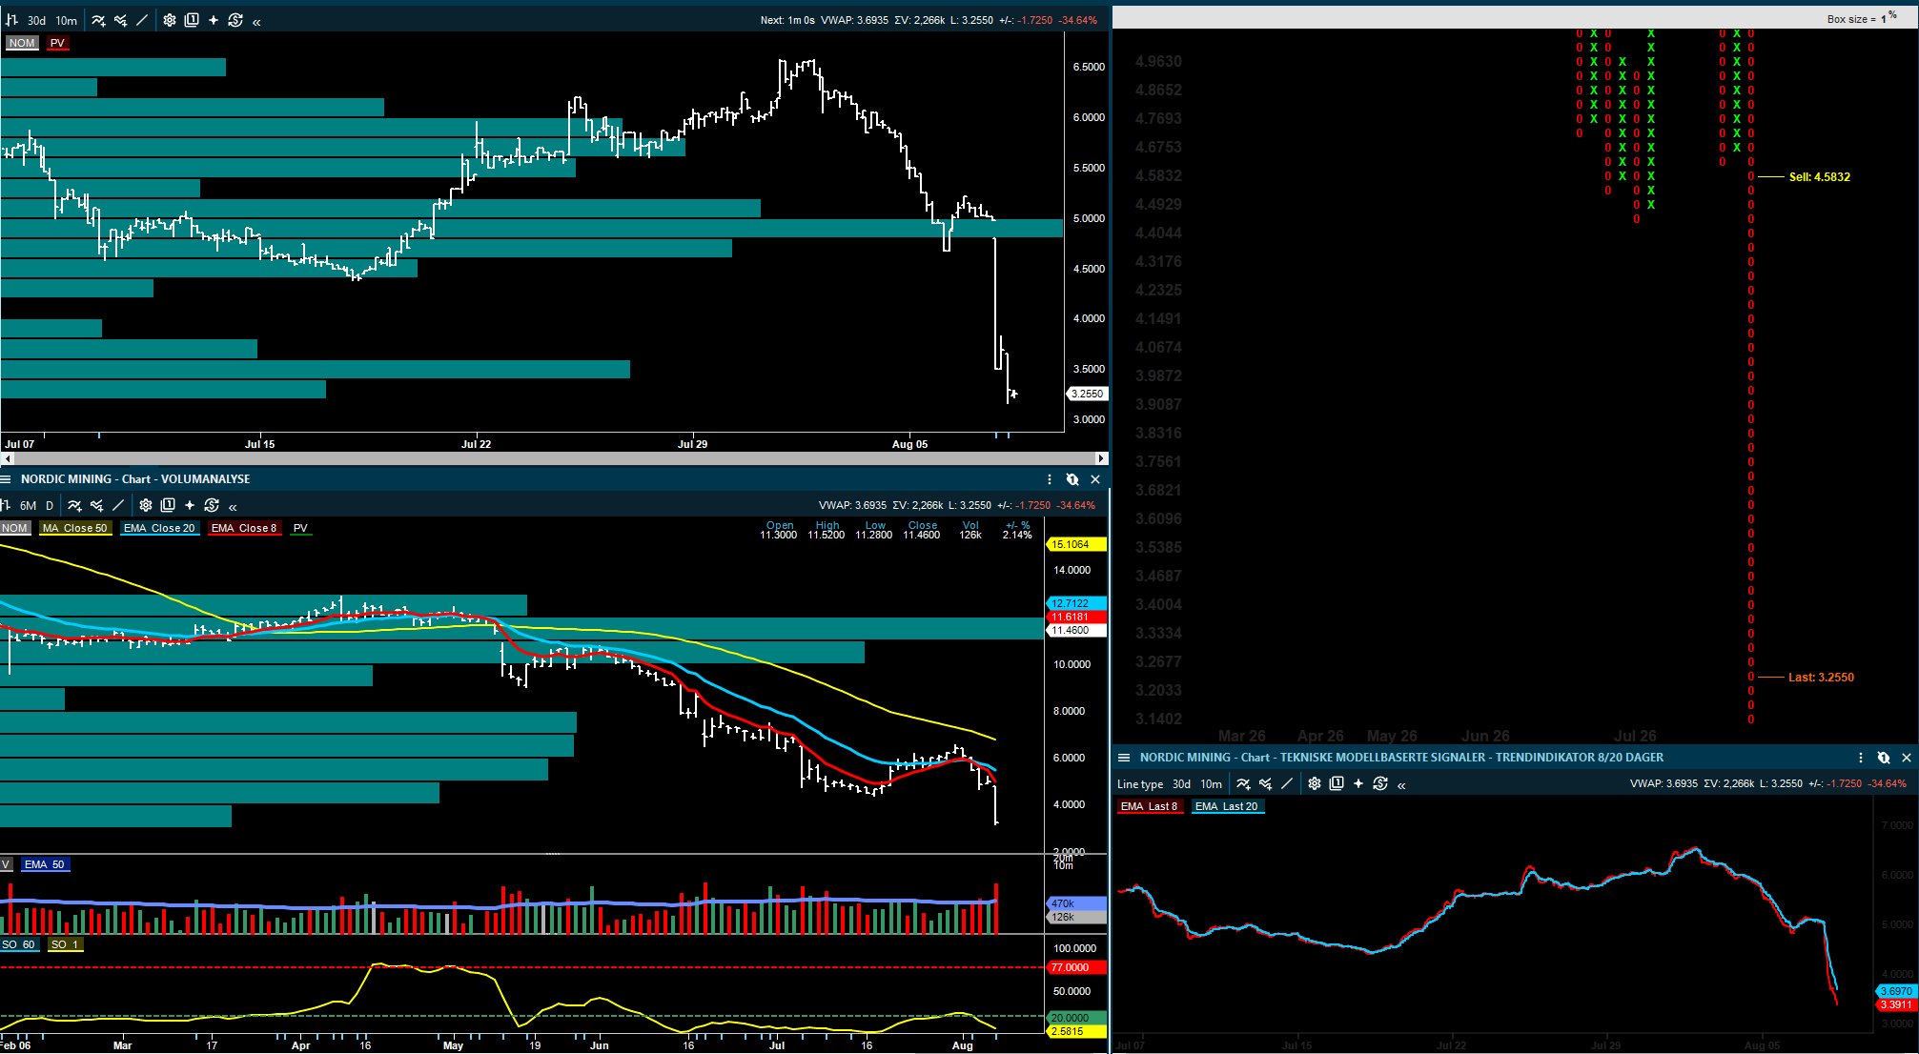Toggle EMA Close 8 indicator tag
The width and height of the screenshot is (1919, 1054).
click(x=244, y=528)
